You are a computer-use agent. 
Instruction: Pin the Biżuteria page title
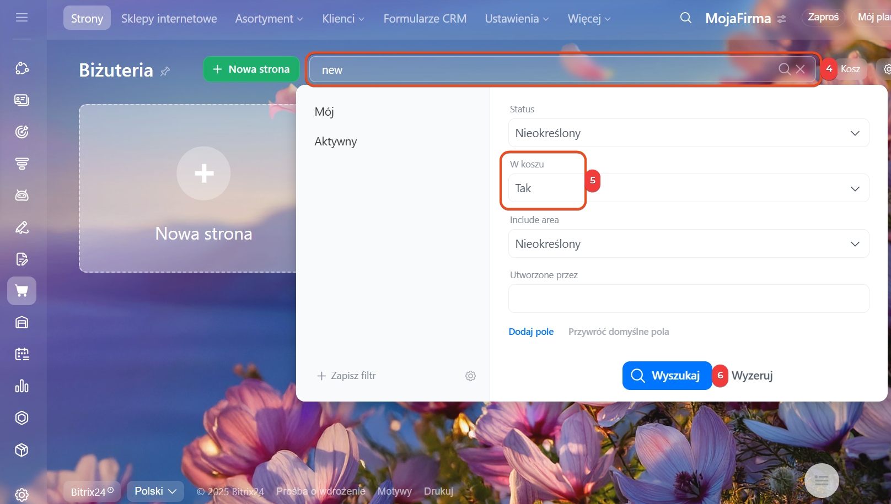pyautogui.click(x=165, y=71)
